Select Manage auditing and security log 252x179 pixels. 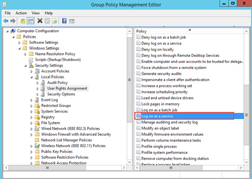[x=169, y=122]
